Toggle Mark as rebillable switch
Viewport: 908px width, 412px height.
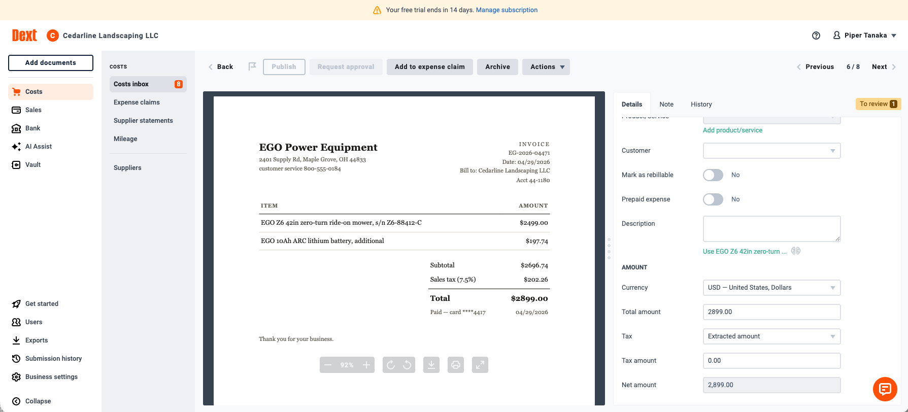coord(713,175)
